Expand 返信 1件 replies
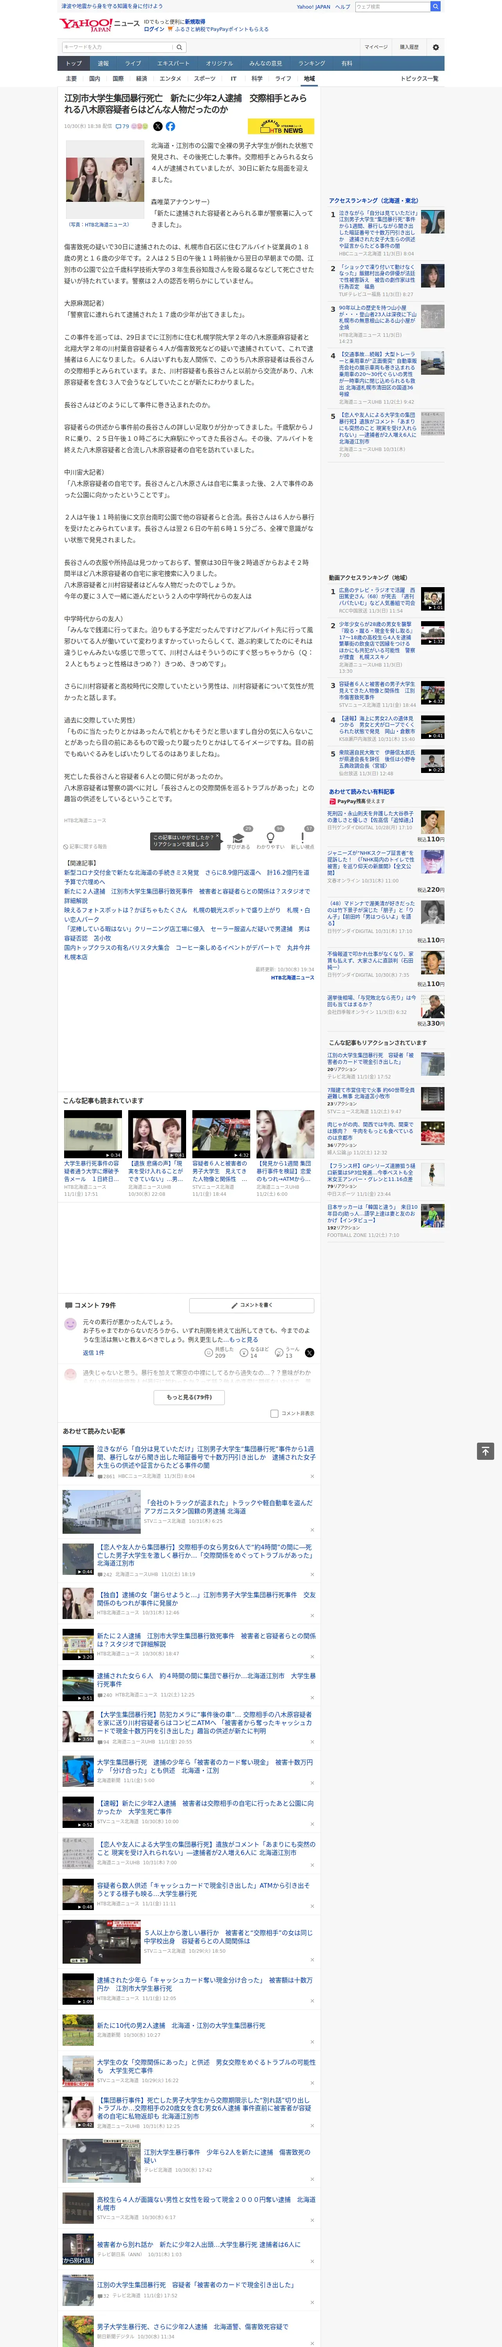 94,1352
